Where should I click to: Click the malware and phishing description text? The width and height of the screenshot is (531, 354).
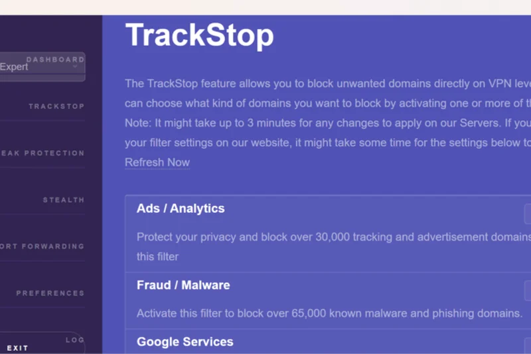pyautogui.click(x=329, y=313)
